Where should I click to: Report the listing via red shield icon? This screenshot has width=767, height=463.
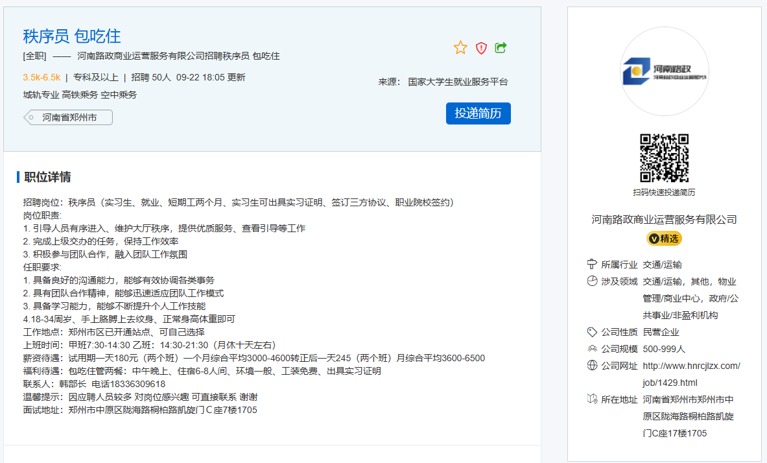click(x=481, y=47)
